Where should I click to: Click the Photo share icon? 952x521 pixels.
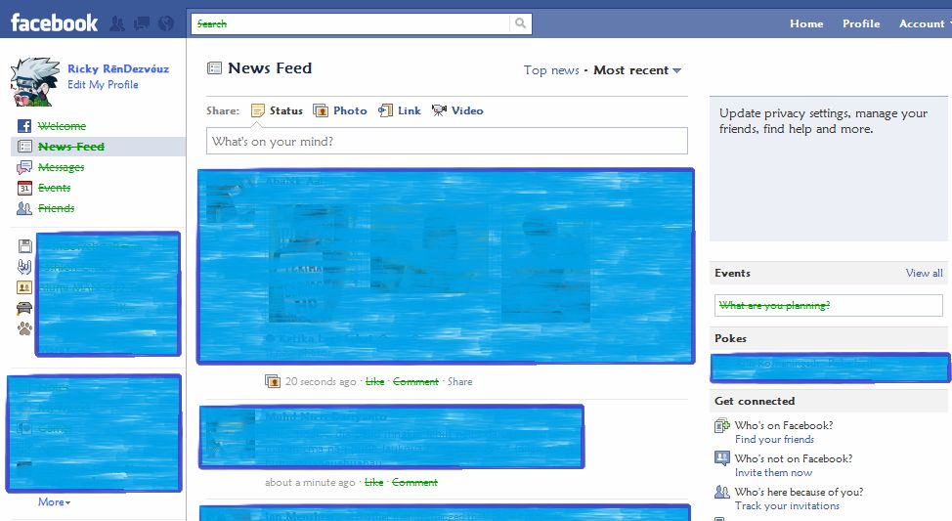tap(321, 110)
